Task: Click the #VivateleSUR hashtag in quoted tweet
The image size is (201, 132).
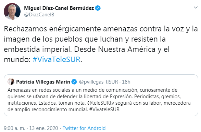Action: click(x=104, y=109)
